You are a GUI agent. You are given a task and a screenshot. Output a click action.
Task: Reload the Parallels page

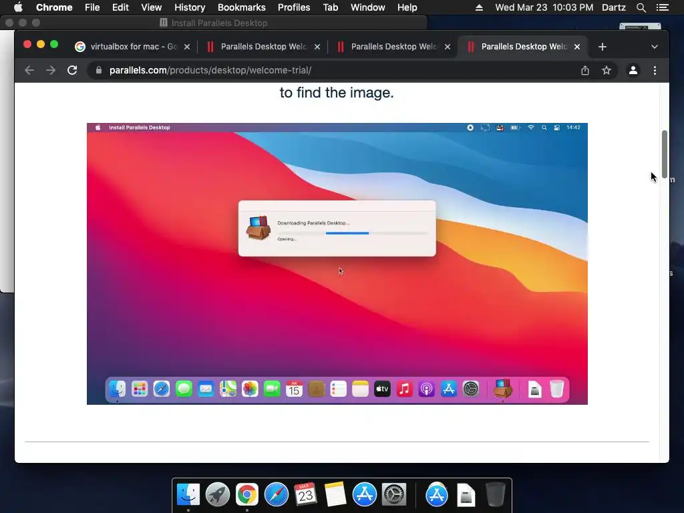coord(72,70)
